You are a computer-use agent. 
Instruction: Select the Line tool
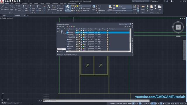coord(2,8)
